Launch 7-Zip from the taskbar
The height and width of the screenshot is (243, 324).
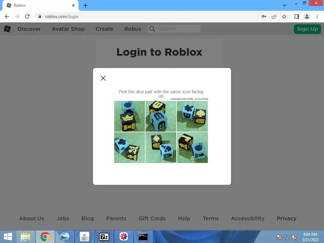click(104, 237)
